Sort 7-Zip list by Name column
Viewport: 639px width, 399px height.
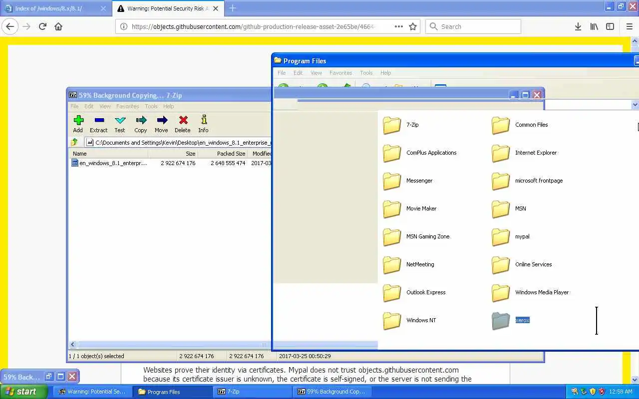click(109, 154)
